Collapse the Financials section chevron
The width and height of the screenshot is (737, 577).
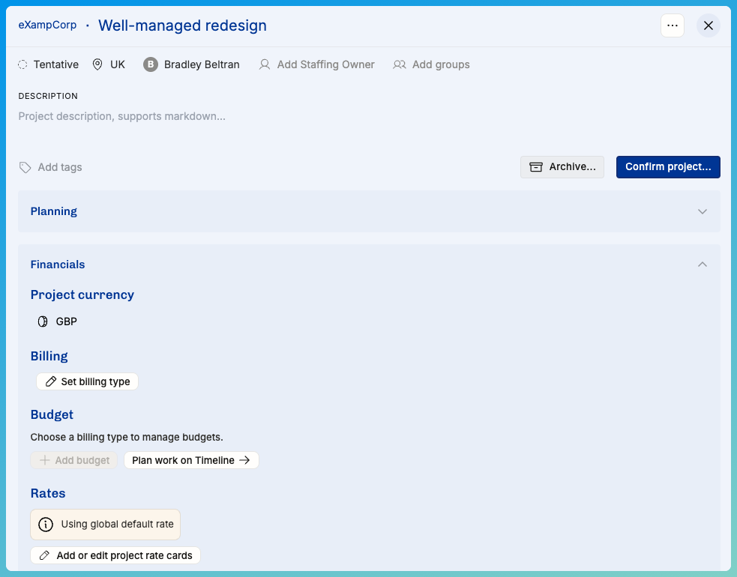pos(702,265)
